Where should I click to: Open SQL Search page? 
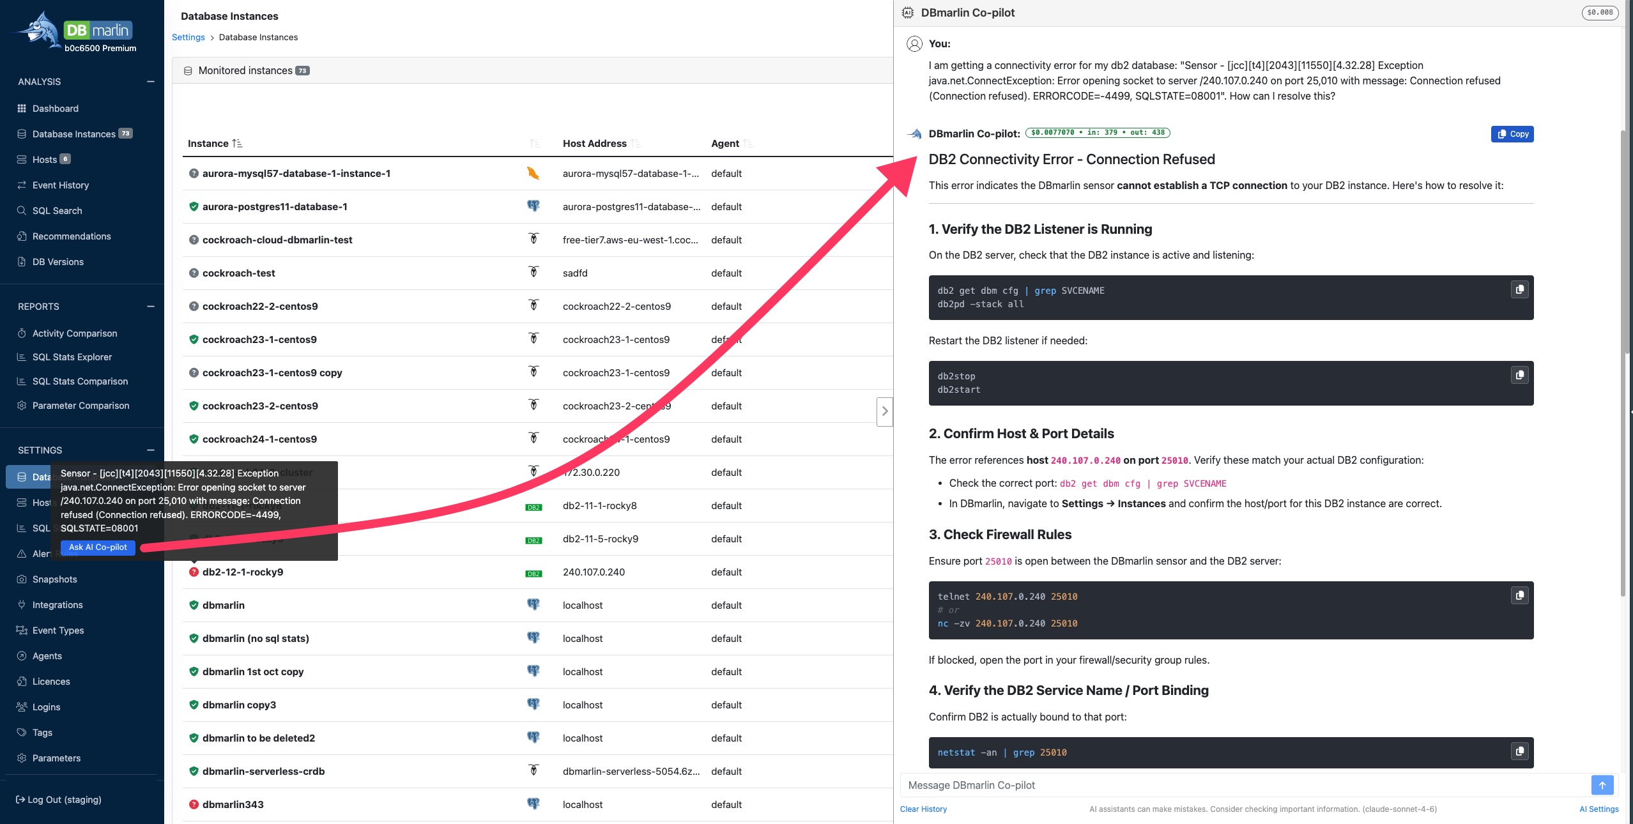[x=57, y=211]
